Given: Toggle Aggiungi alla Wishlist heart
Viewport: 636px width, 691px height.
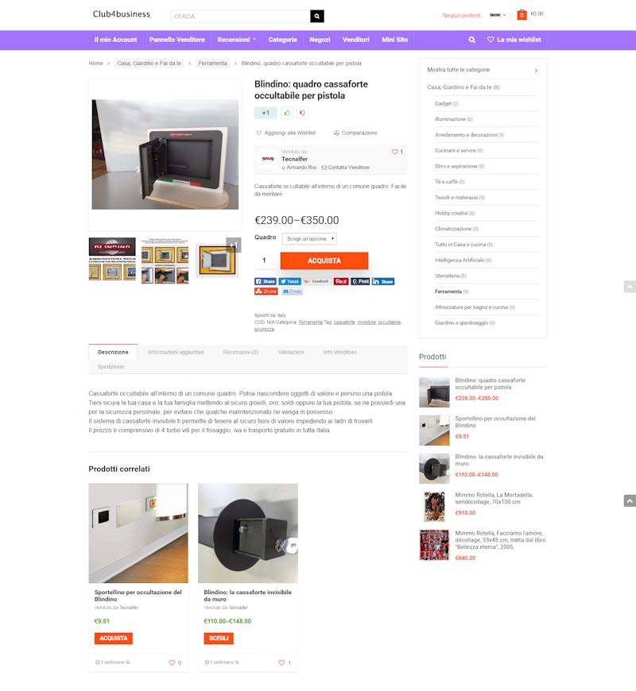Looking at the screenshot, I should [x=259, y=133].
